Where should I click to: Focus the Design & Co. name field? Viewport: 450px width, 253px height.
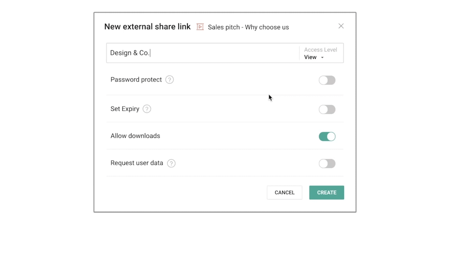[202, 53]
